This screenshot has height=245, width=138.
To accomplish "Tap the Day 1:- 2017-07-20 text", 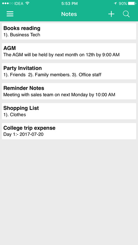I will (x=24, y=134).
